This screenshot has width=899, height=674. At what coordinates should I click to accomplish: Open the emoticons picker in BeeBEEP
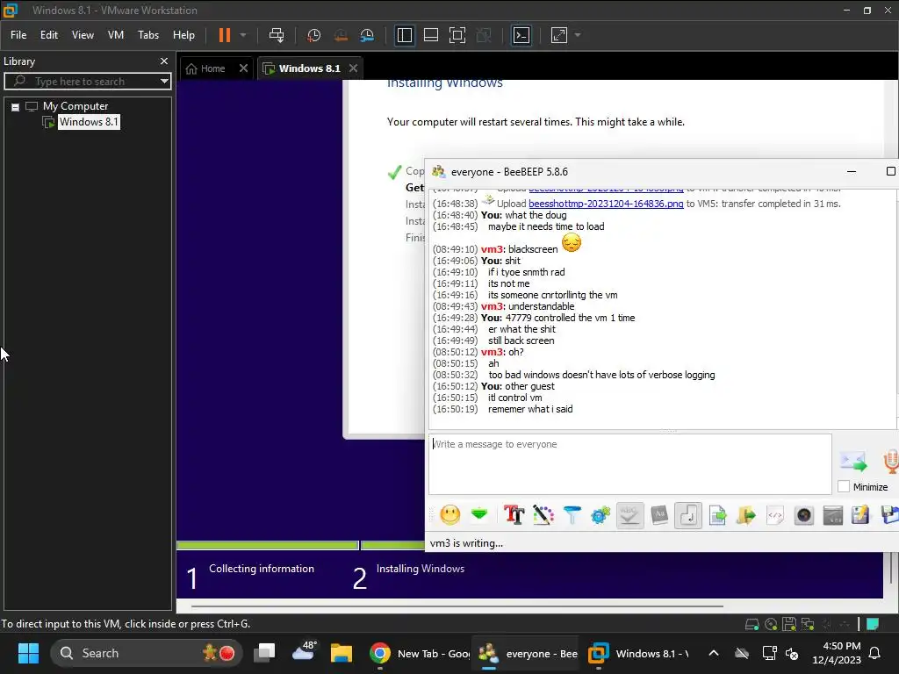[x=450, y=515]
